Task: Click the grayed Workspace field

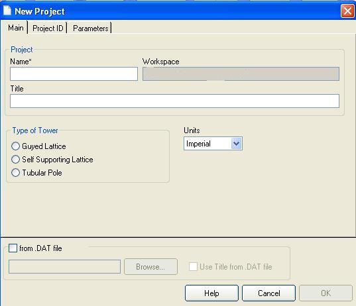Action: pyautogui.click(x=241, y=74)
